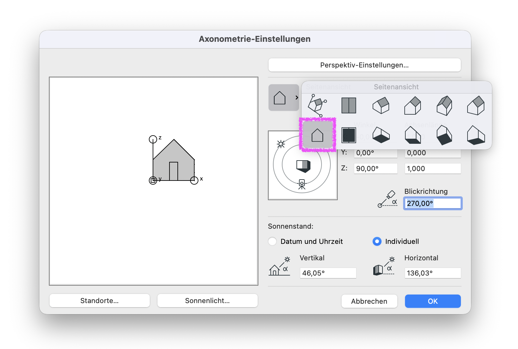This screenshot has height=349, width=518.
Task: Choose the top view projection with gray roof
Action: click(349, 105)
